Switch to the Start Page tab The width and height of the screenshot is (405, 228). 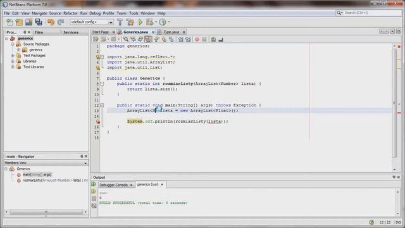[101, 32]
